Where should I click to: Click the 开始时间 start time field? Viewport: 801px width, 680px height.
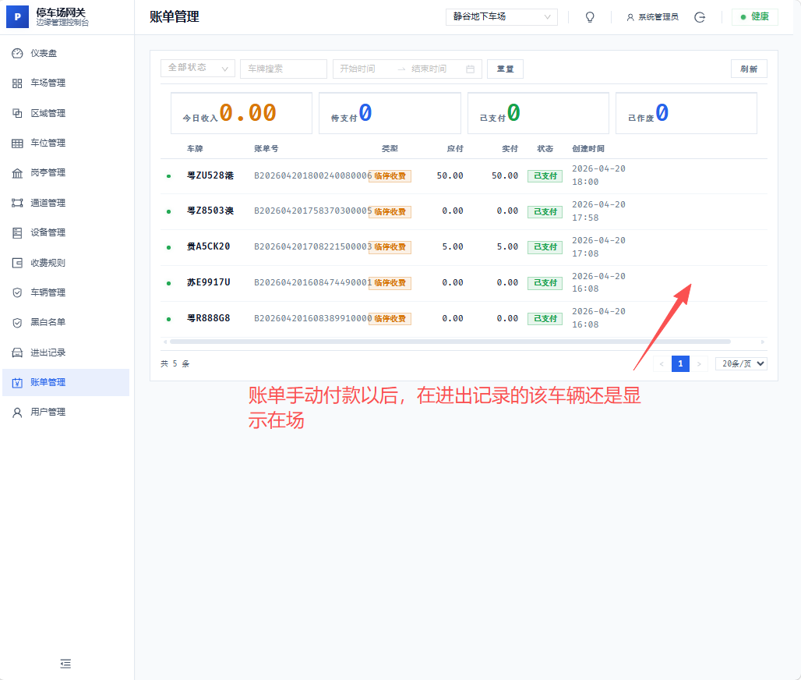[363, 69]
